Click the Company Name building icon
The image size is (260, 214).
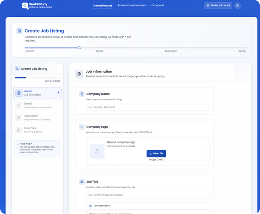point(82,94)
